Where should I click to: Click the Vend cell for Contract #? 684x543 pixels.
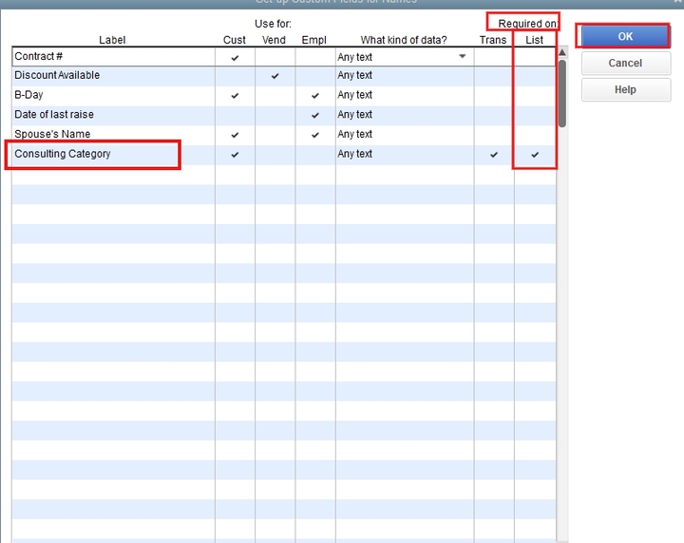tap(275, 57)
